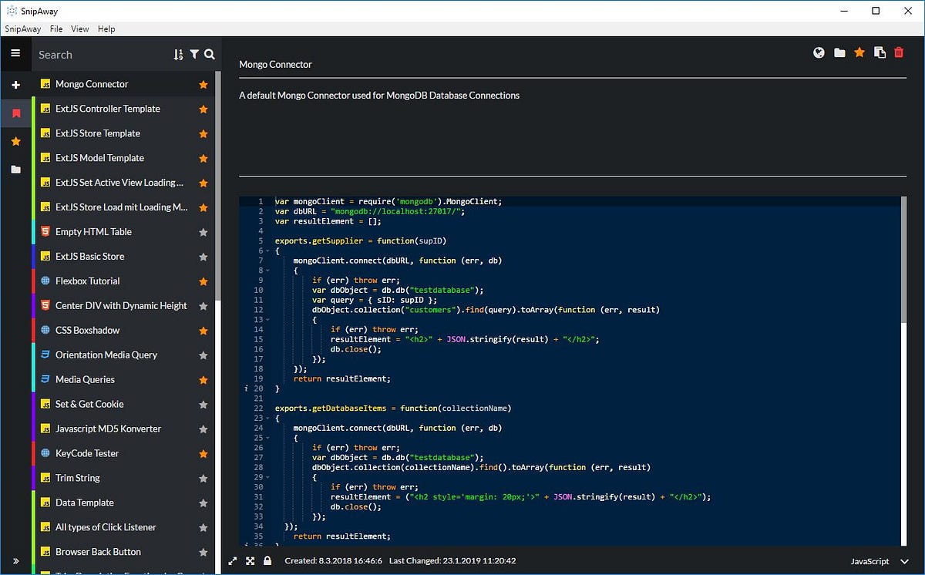Toggle favorite star for ExtJS Basic Store
This screenshot has width=925, height=575.
tap(203, 257)
